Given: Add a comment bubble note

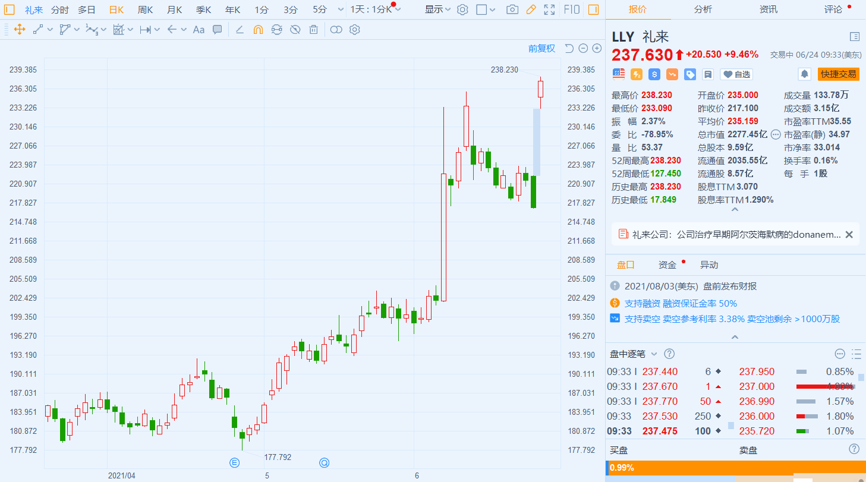Looking at the screenshot, I should point(218,30).
